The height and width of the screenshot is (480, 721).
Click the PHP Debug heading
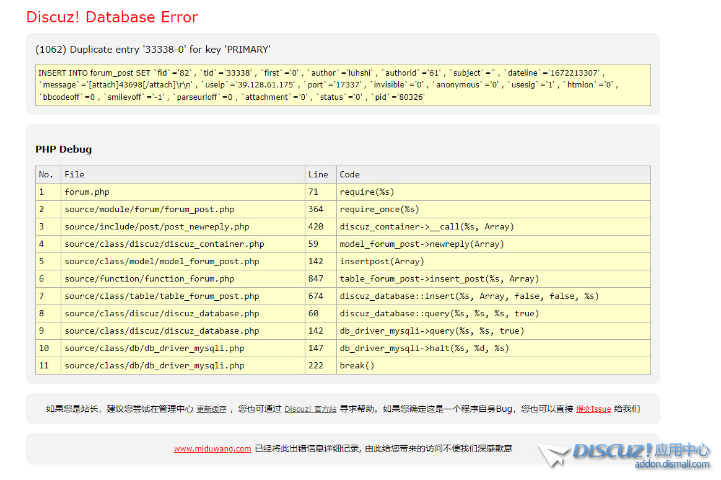[63, 149]
